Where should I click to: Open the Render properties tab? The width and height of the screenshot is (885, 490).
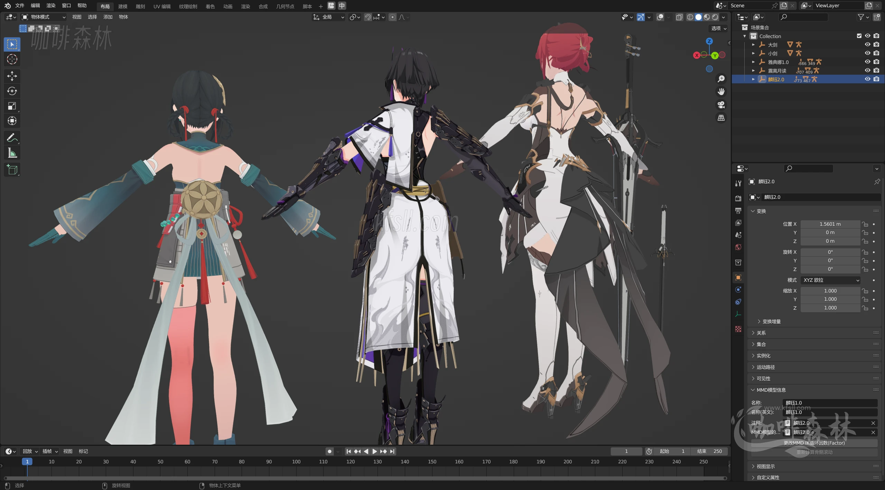click(x=738, y=198)
